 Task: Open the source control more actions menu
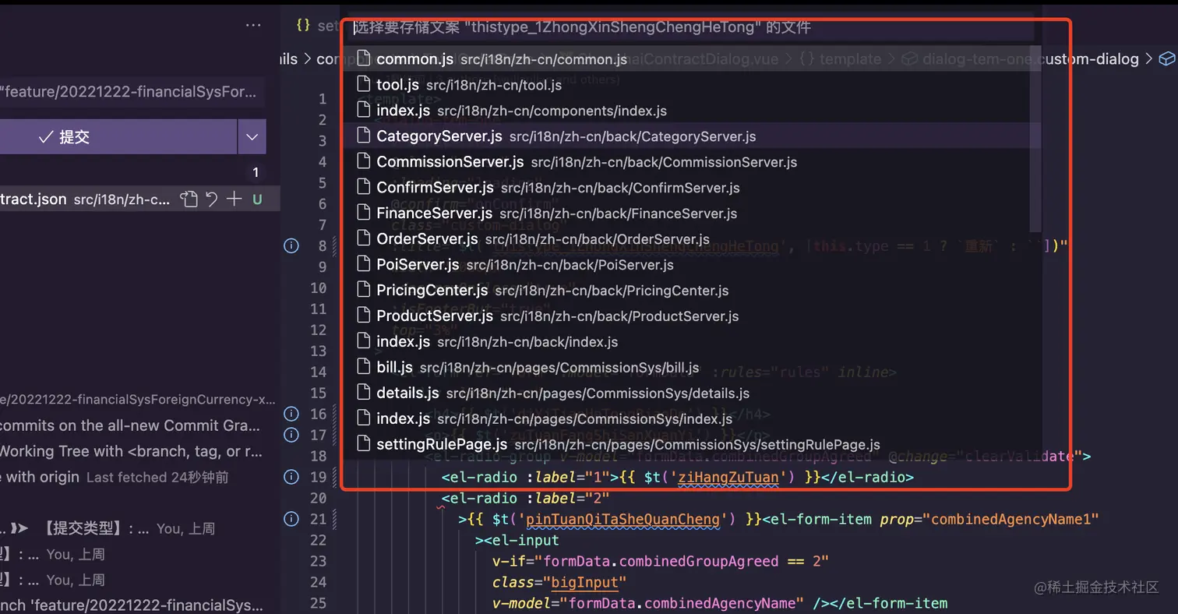pyautogui.click(x=253, y=26)
